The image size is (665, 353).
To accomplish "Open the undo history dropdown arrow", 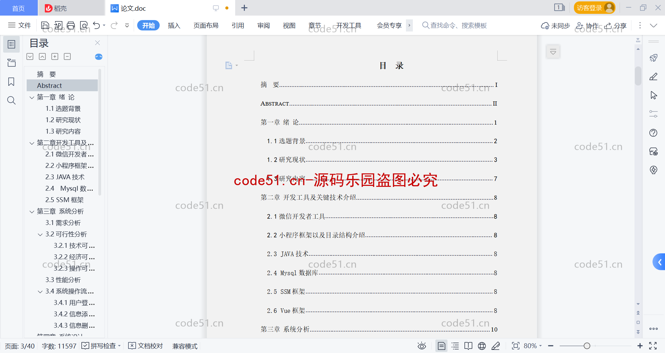I will [x=104, y=25].
